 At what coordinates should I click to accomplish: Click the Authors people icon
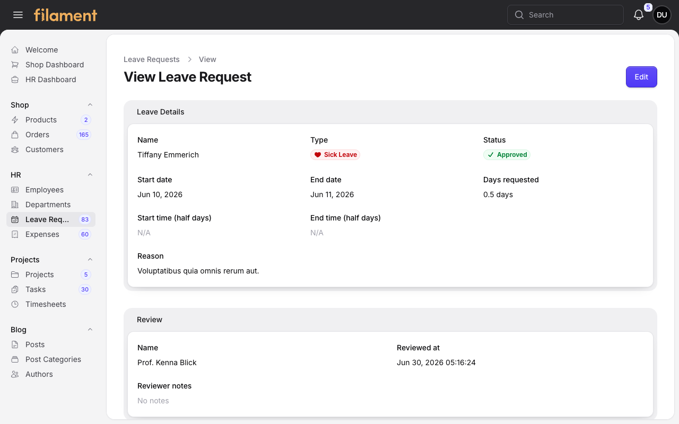tap(15, 374)
